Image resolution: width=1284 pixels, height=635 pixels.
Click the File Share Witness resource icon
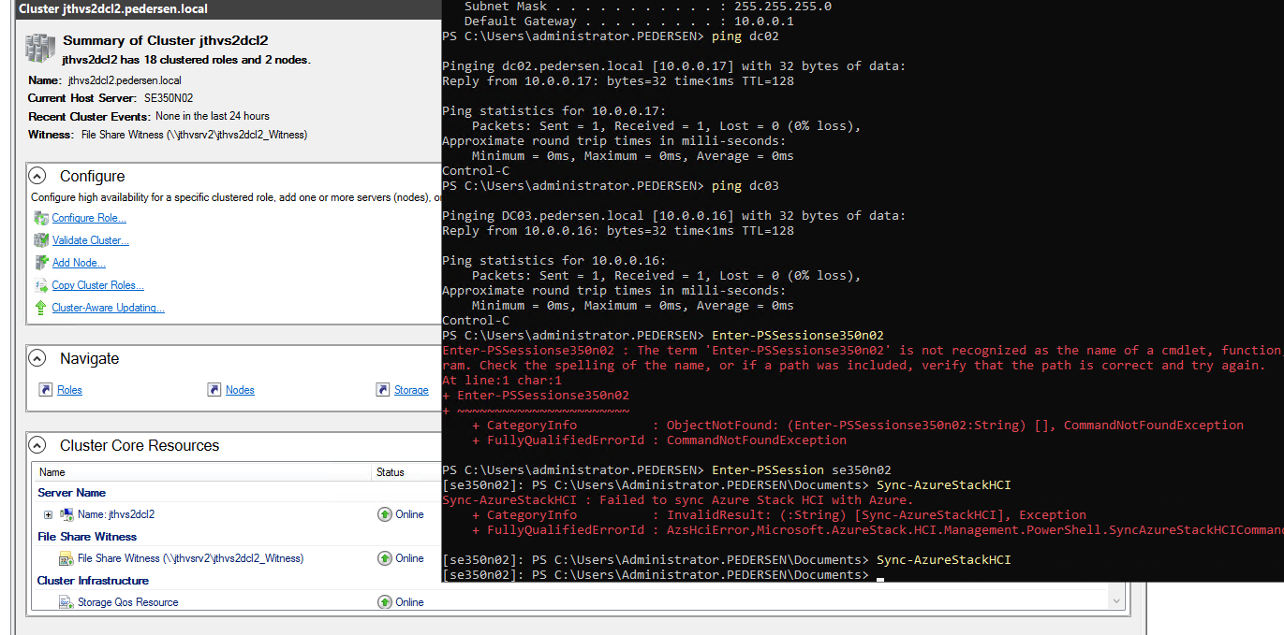66,557
